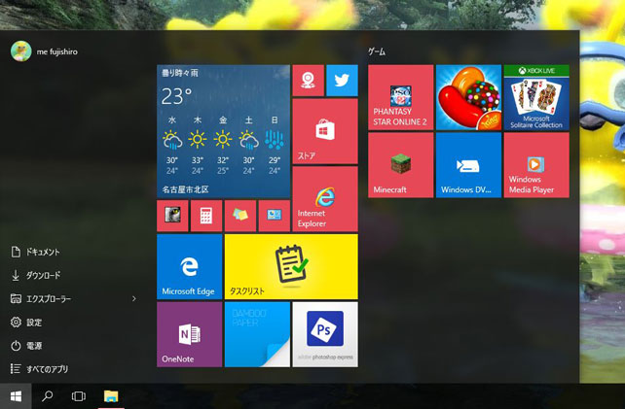This screenshot has width=625, height=409.
Task: Open the small Sticky Notes tile
Action: click(239, 216)
